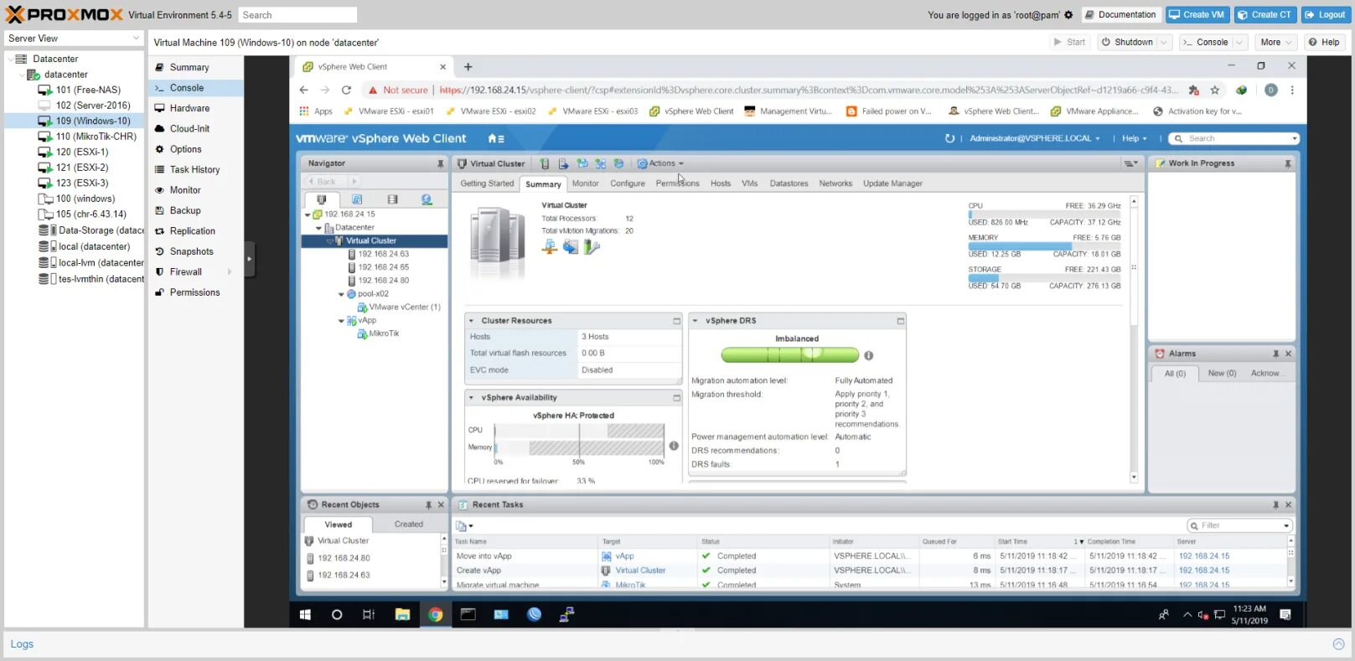This screenshot has height=661, width=1355.
Task: Open File Explorer in Windows taskbar
Action: [402, 614]
